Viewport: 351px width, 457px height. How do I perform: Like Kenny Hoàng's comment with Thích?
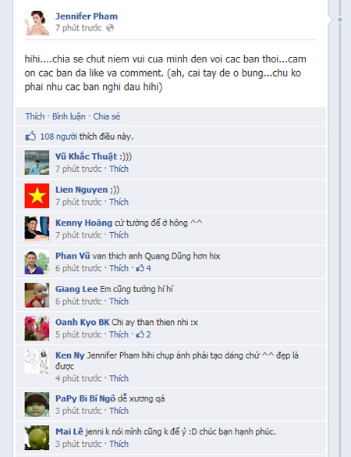[x=119, y=235]
